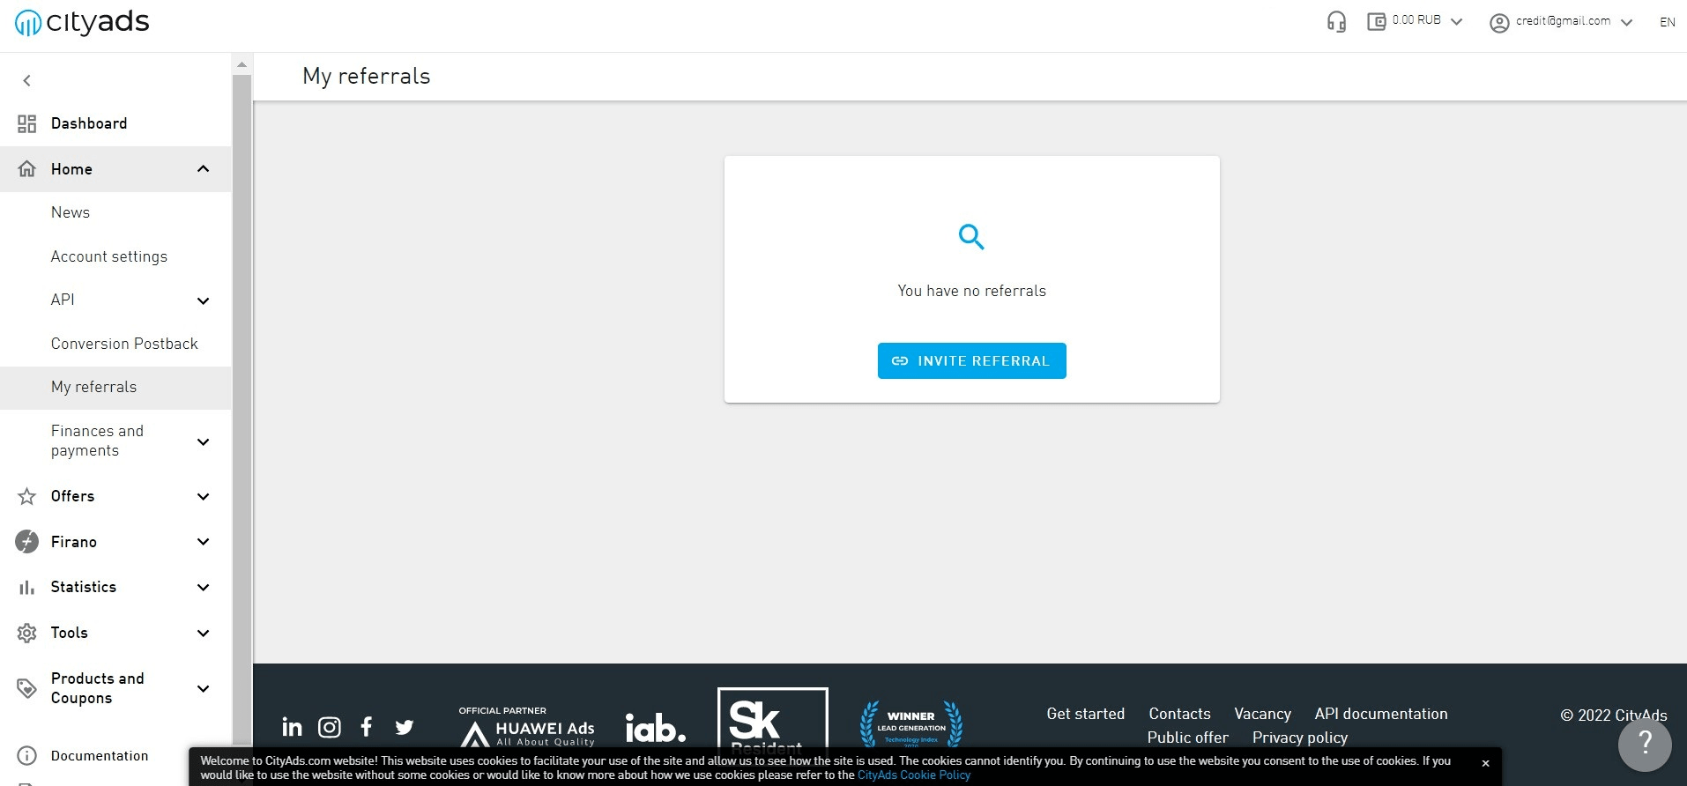Open the CityAds Cookie Policy link
Screen dimensions: 1687x786
click(x=913, y=775)
